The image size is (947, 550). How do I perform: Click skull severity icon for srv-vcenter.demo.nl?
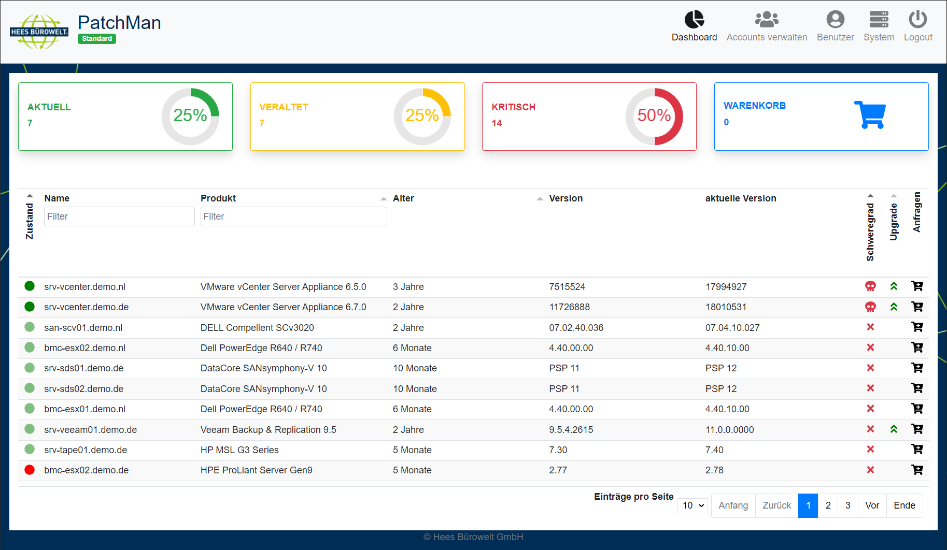coord(870,286)
